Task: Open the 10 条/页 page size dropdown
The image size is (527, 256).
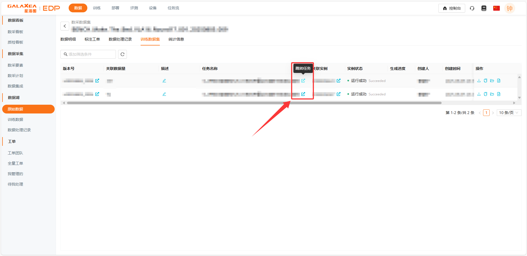Action: click(509, 113)
